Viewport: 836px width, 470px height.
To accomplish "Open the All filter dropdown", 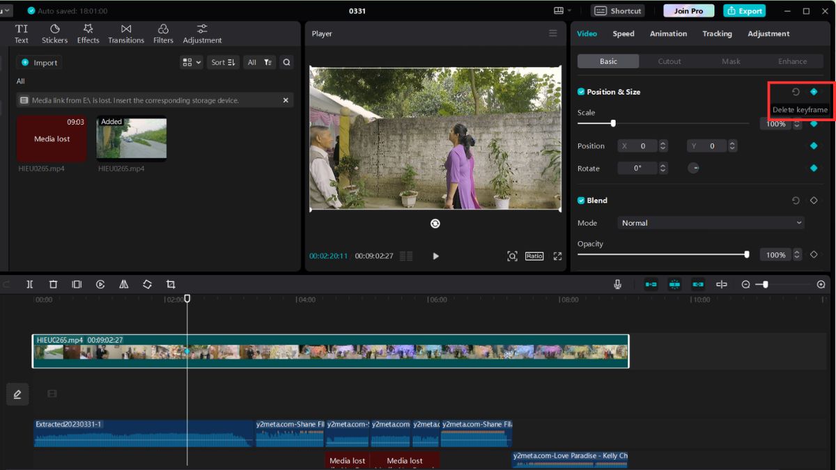I will (x=258, y=62).
